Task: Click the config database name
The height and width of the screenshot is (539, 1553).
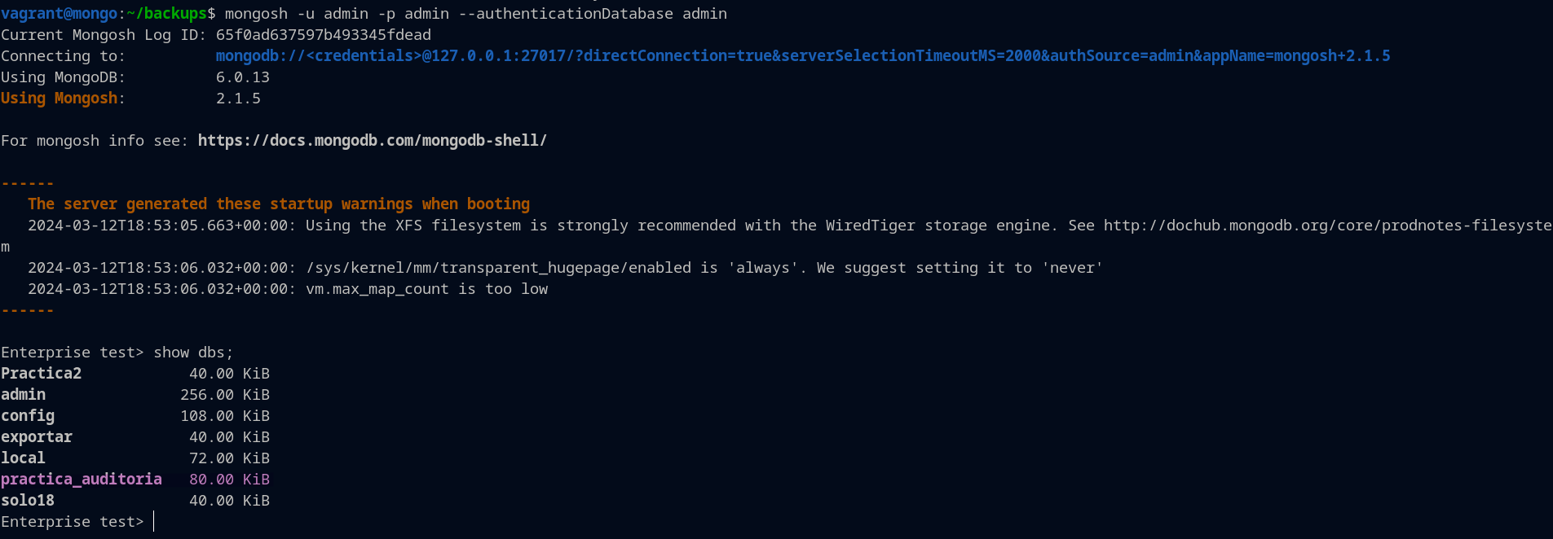Action: click(x=28, y=416)
